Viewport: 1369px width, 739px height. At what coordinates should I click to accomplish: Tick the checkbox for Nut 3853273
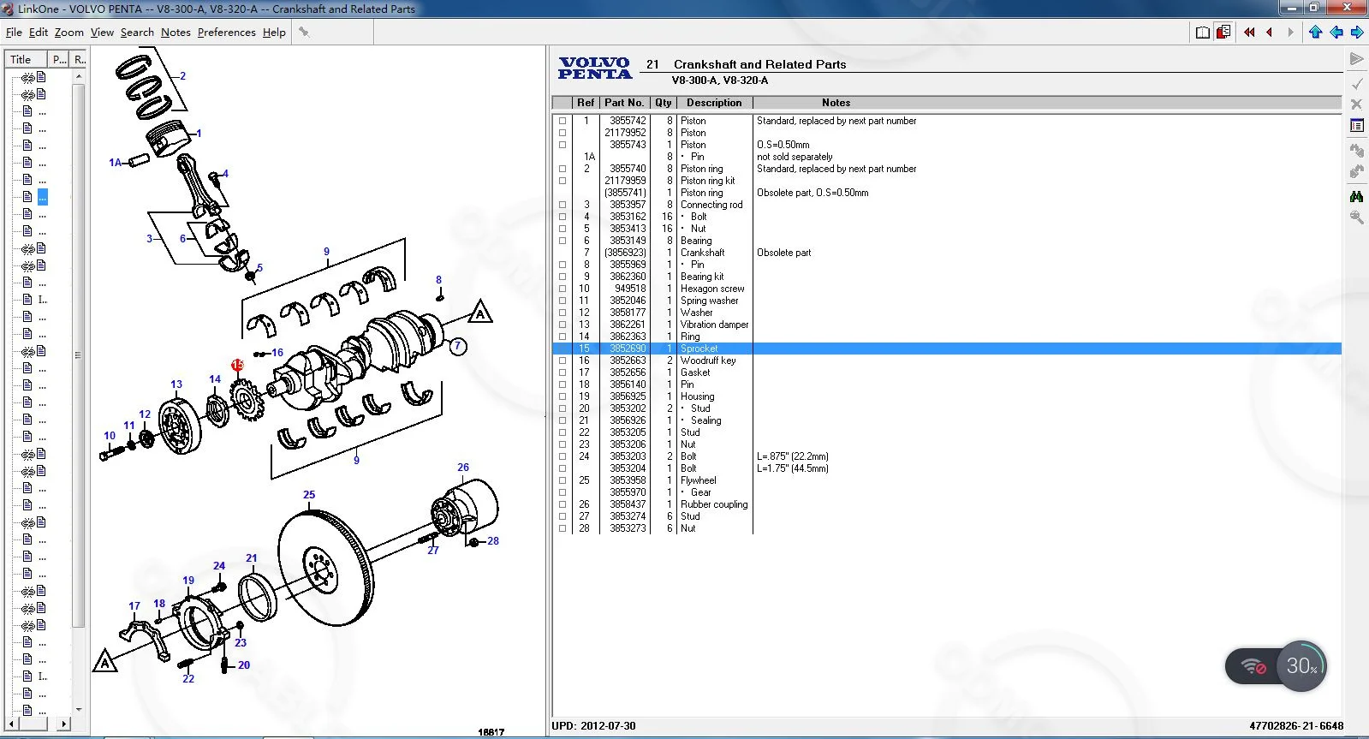click(x=562, y=528)
